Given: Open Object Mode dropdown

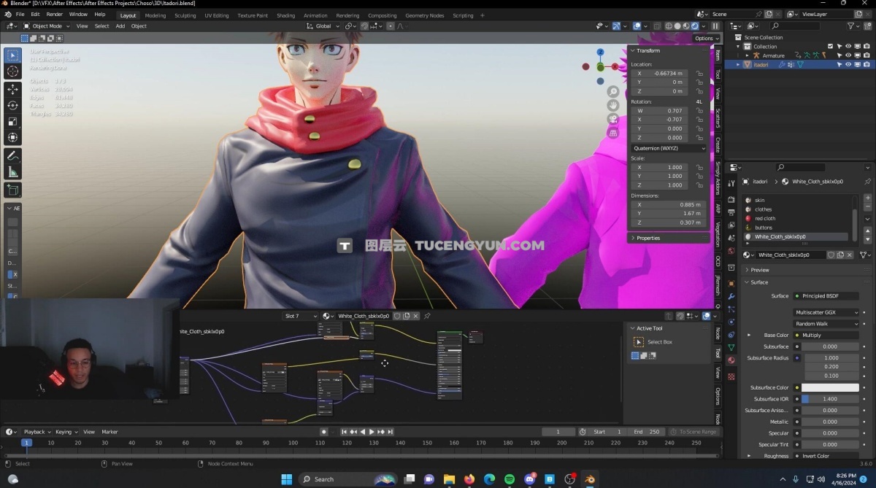Looking at the screenshot, I should (46, 26).
